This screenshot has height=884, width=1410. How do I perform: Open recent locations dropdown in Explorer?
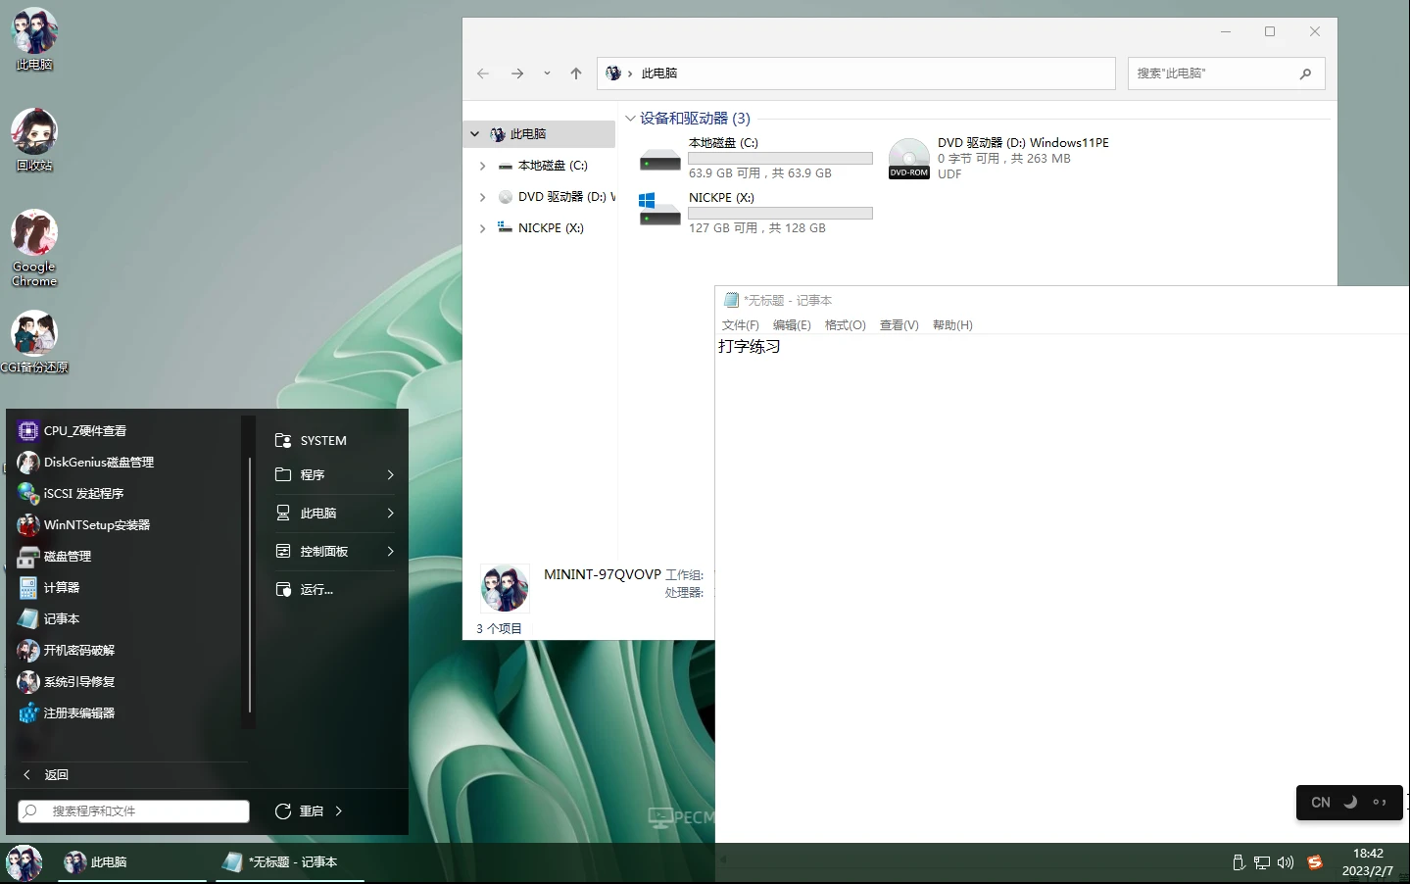point(547,74)
